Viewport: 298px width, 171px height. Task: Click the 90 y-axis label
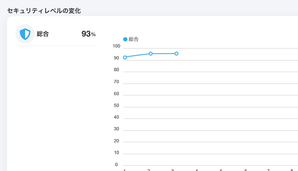tap(116, 58)
